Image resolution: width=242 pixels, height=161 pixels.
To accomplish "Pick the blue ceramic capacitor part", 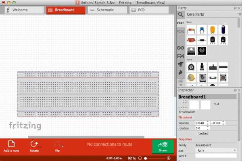I will pos(202,29).
